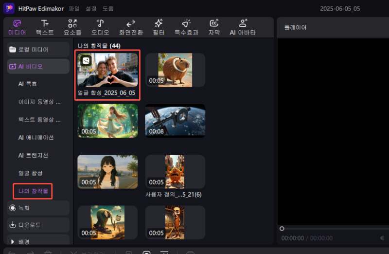Open 얼굴 합성 in the sidebar
Screen dimensions: 389x254
click(x=31, y=173)
